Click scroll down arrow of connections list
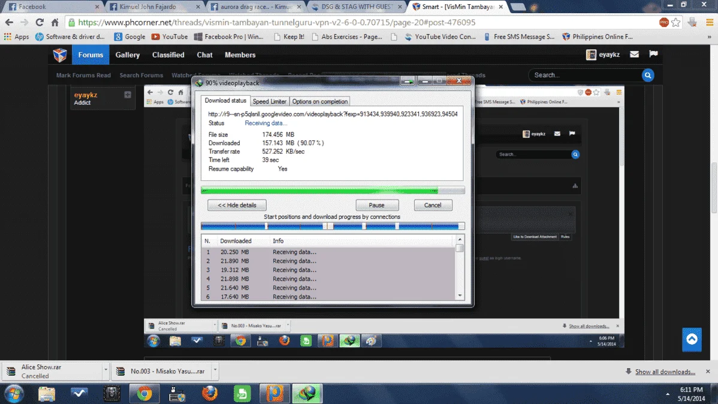Screen dimensions: 718x404 (x=460, y=296)
